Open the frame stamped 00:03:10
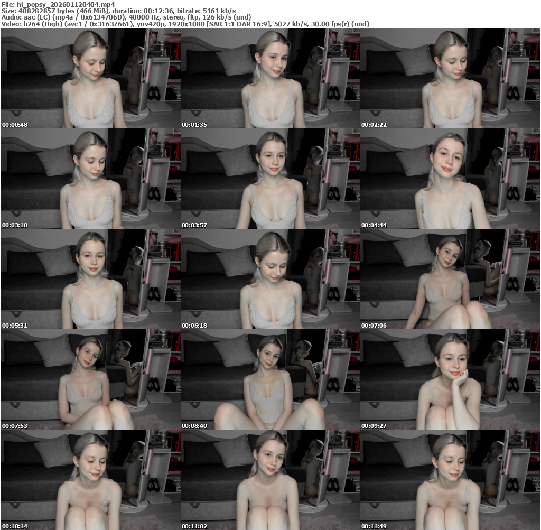 91,179
